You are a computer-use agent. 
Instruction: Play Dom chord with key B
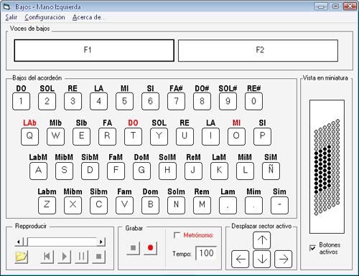151,205
